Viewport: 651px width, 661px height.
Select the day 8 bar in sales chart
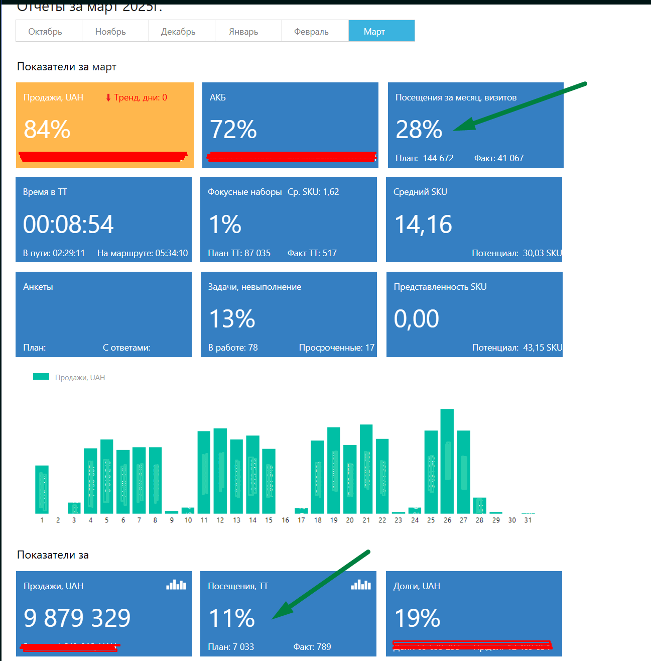(x=156, y=480)
